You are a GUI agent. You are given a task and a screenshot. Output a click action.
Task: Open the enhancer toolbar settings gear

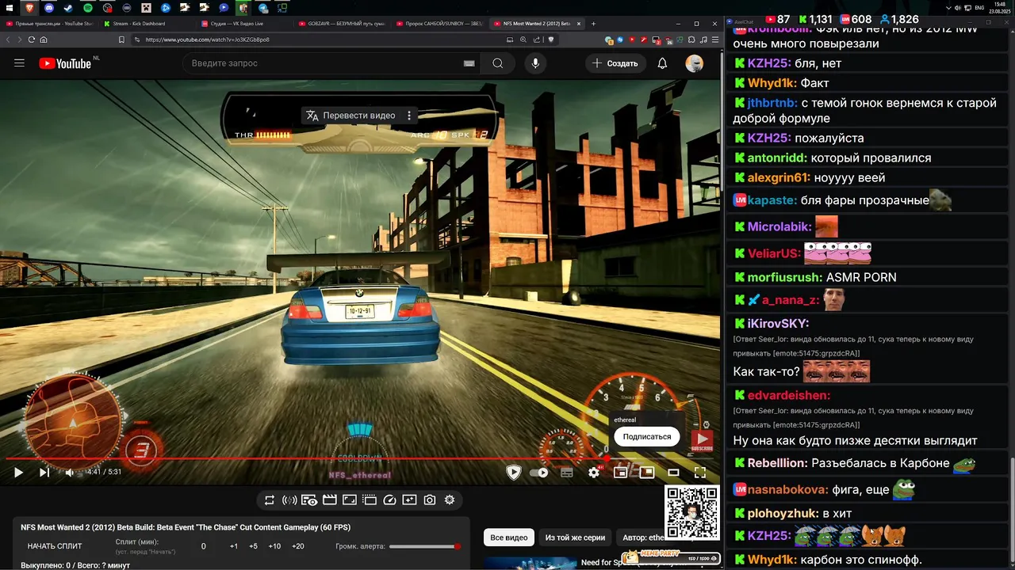pyautogui.click(x=450, y=500)
